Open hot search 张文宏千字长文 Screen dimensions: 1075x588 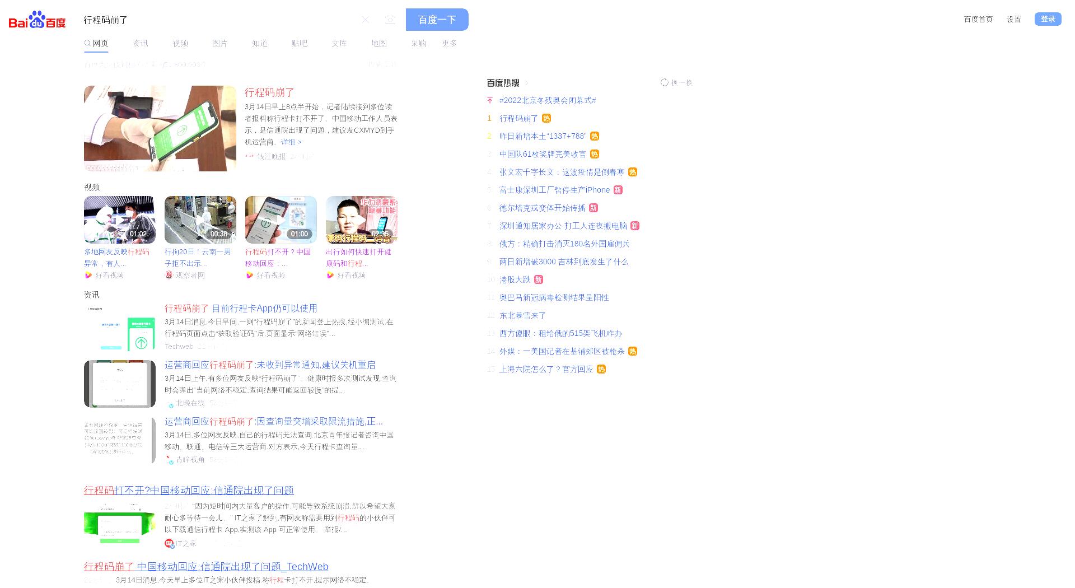tap(562, 172)
